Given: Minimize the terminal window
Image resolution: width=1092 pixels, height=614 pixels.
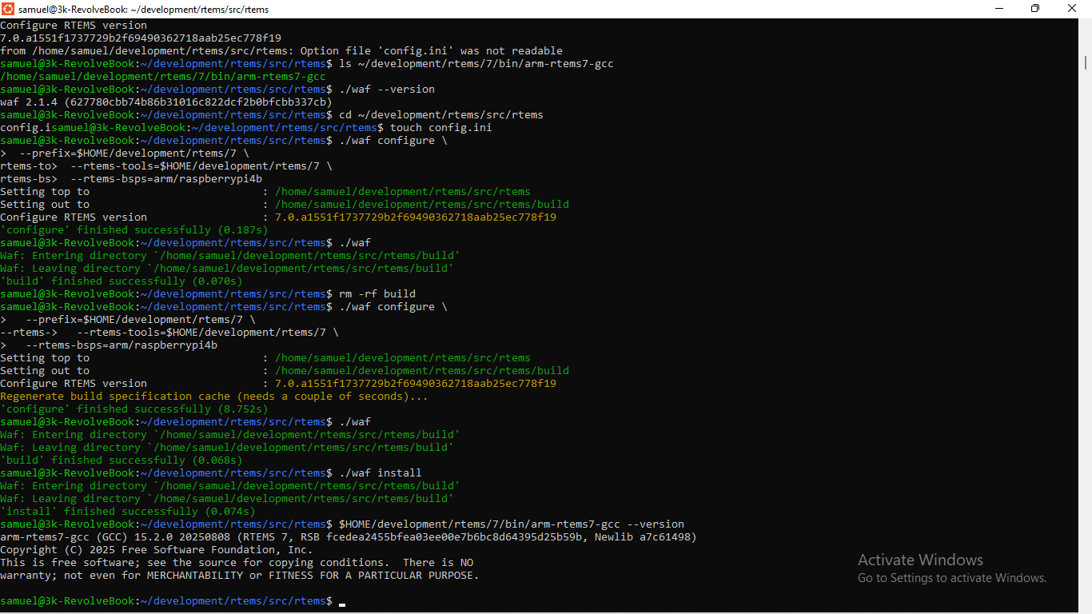Looking at the screenshot, I should [x=998, y=9].
